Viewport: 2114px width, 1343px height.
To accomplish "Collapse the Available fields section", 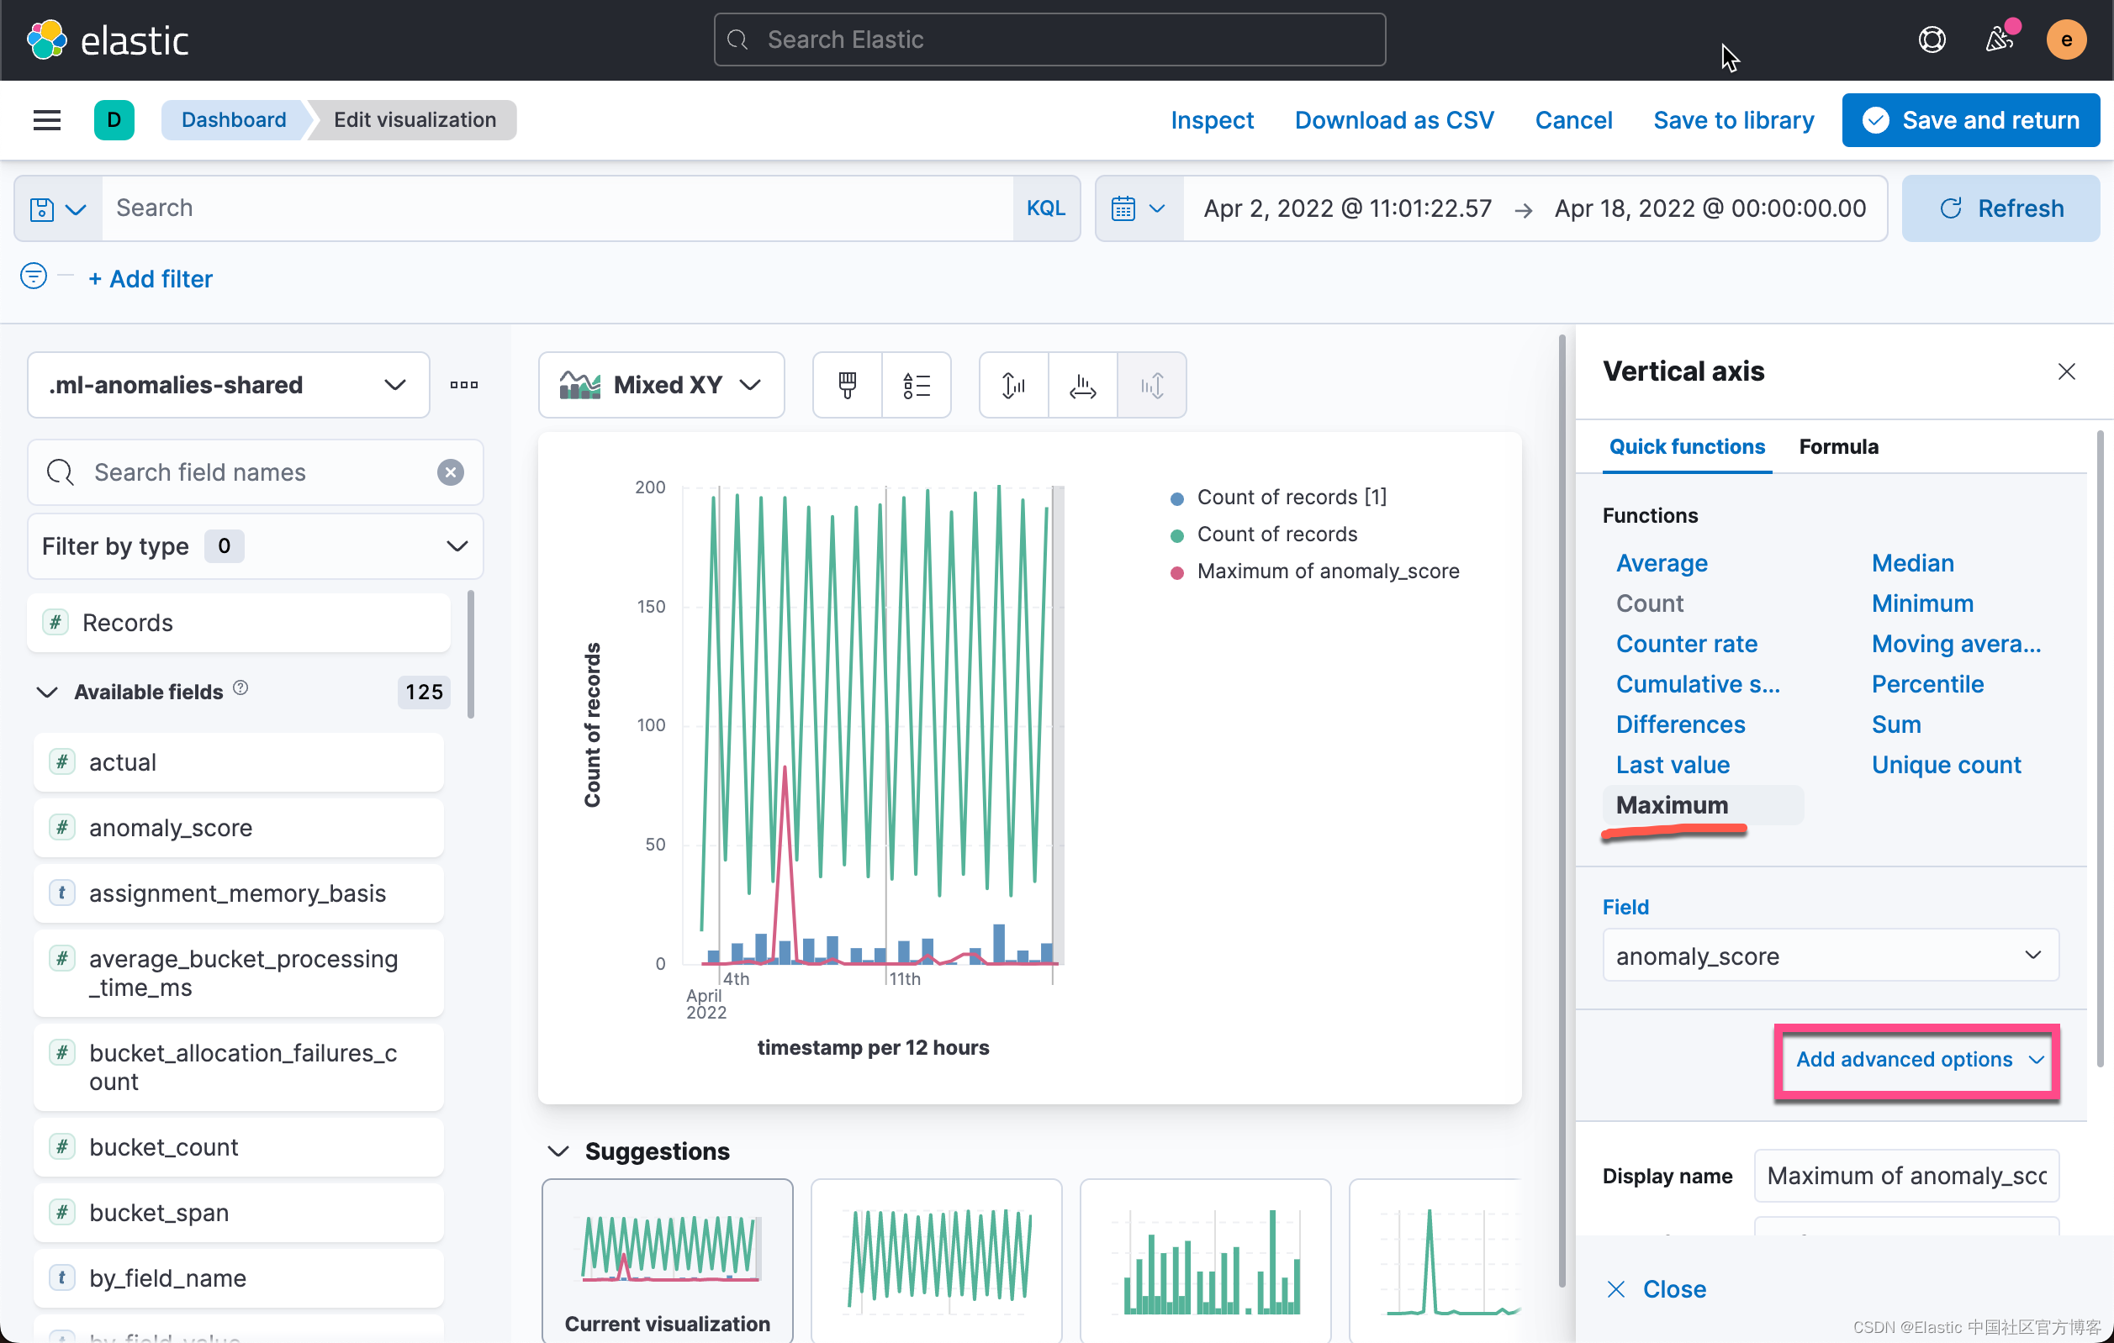I will (x=47, y=693).
